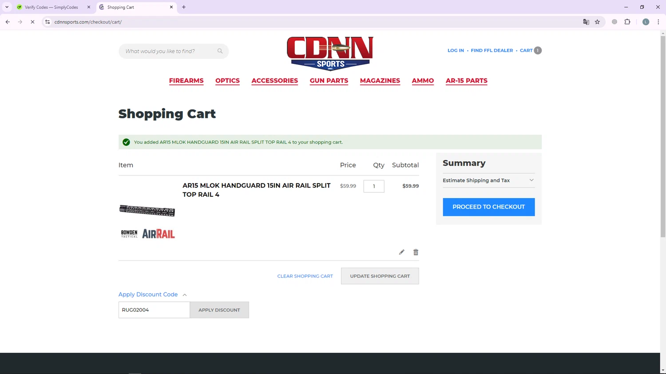Image resolution: width=666 pixels, height=374 pixels.
Task: Open the AMMO menu
Action: pos(423,81)
